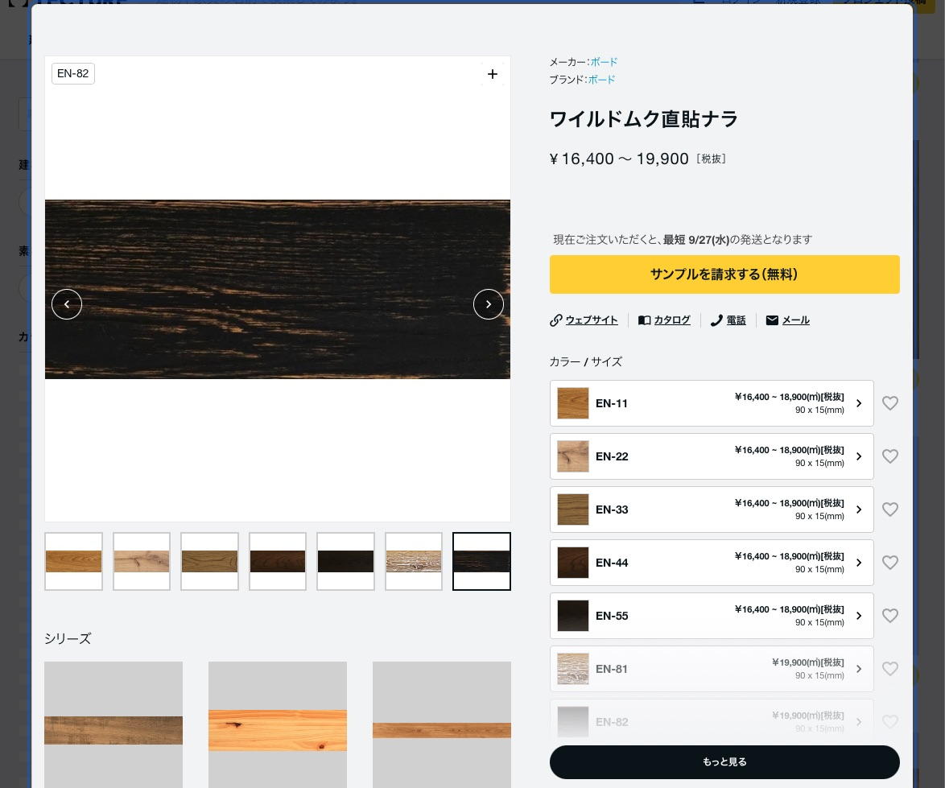Open EN-33 row chevron
Viewport: 945px width, 788px height.
click(859, 509)
